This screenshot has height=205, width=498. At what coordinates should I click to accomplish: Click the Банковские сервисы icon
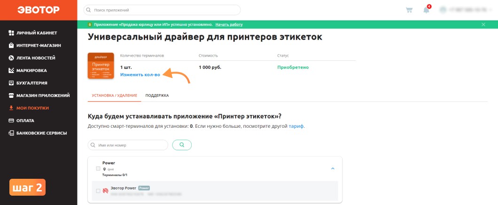click(11, 133)
